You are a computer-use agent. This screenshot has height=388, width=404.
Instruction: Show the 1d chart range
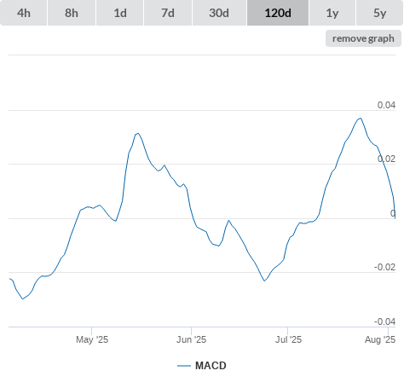click(120, 13)
